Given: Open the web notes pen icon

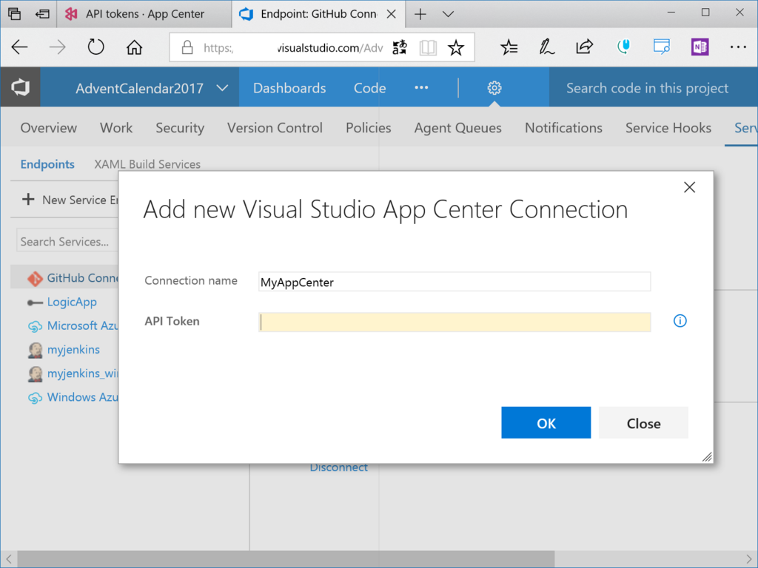Looking at the screenshot, I should click(547, 47).
